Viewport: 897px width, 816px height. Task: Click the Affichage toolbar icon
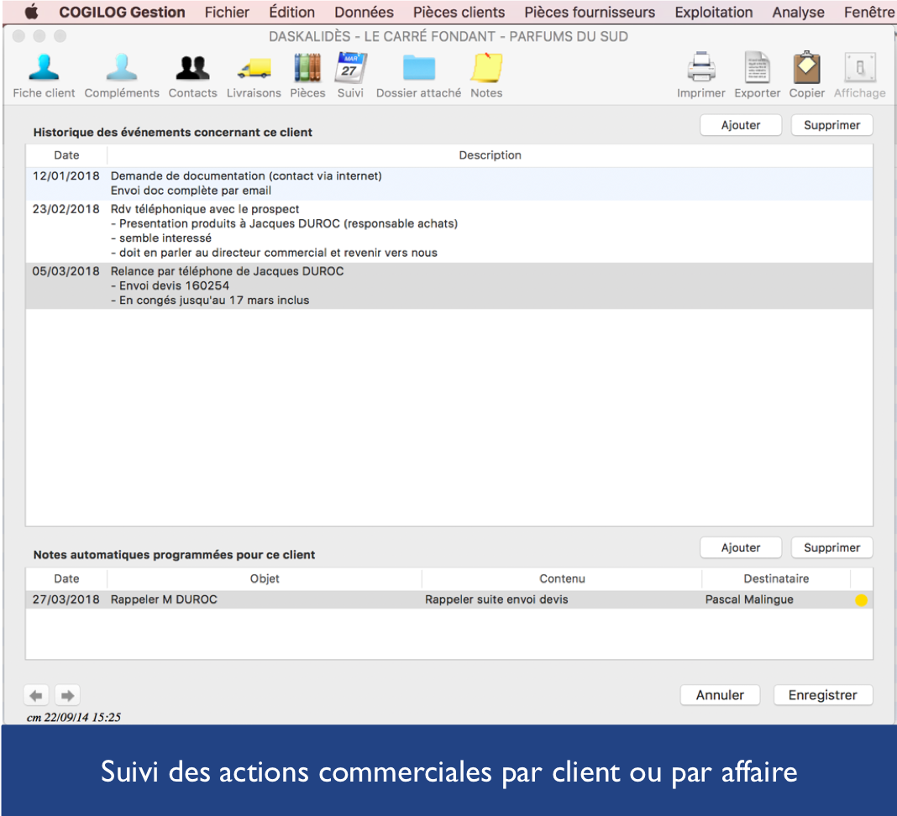tap(860, 68)
